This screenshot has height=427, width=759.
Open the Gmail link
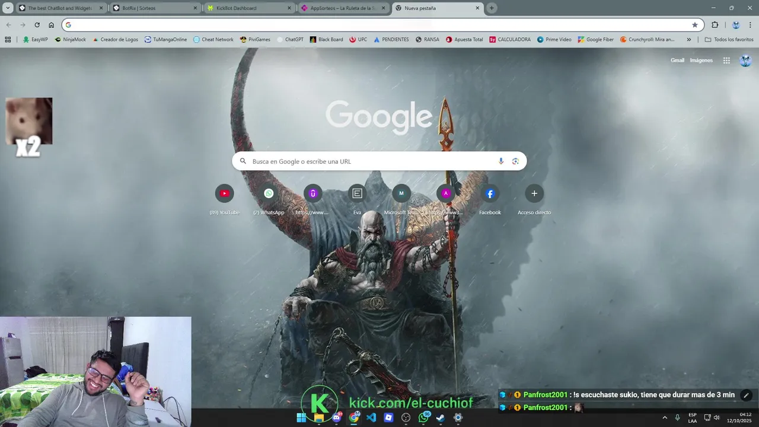tap(677, 60)
